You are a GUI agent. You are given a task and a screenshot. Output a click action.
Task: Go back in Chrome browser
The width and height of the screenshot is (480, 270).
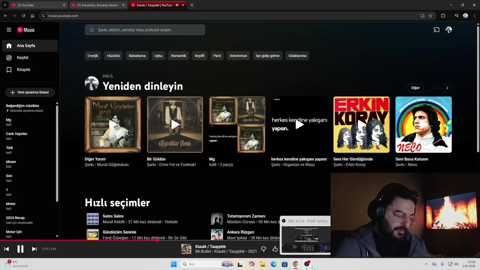coord(6,16)
